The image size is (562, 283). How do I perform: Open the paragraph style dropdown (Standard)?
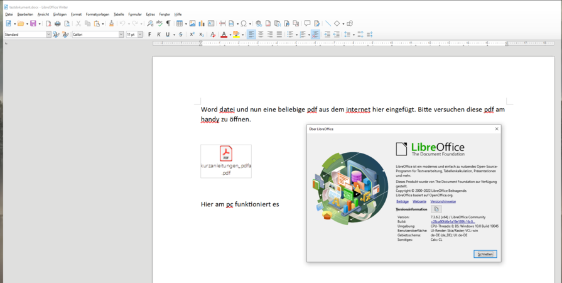pos(49,35)
